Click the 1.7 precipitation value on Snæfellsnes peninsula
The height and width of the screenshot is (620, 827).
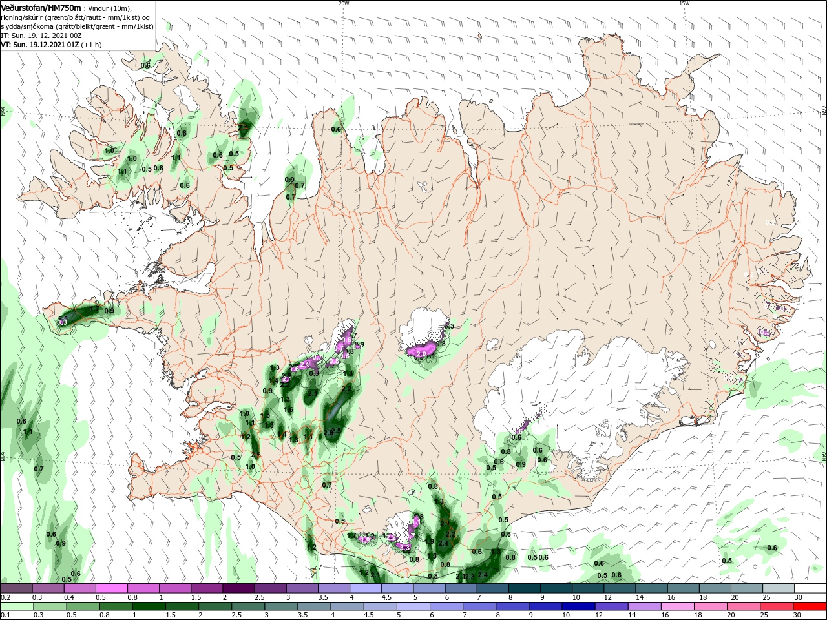(94, 310)
